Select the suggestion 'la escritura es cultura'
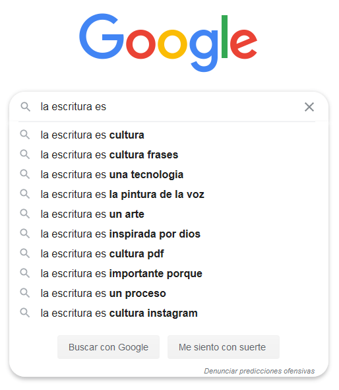The height and width of the screenshot is (390, 339). 169,135
